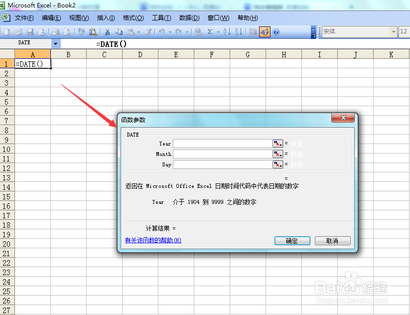Open the 帮助(H) menu

coord(248,18)
